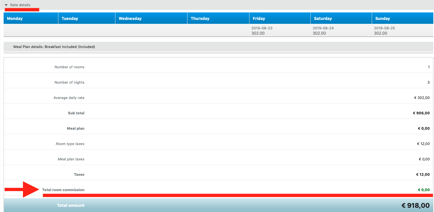434x212 pixels.
Task: Click the green commission value € 0,00
Action: tap(424, 190)
